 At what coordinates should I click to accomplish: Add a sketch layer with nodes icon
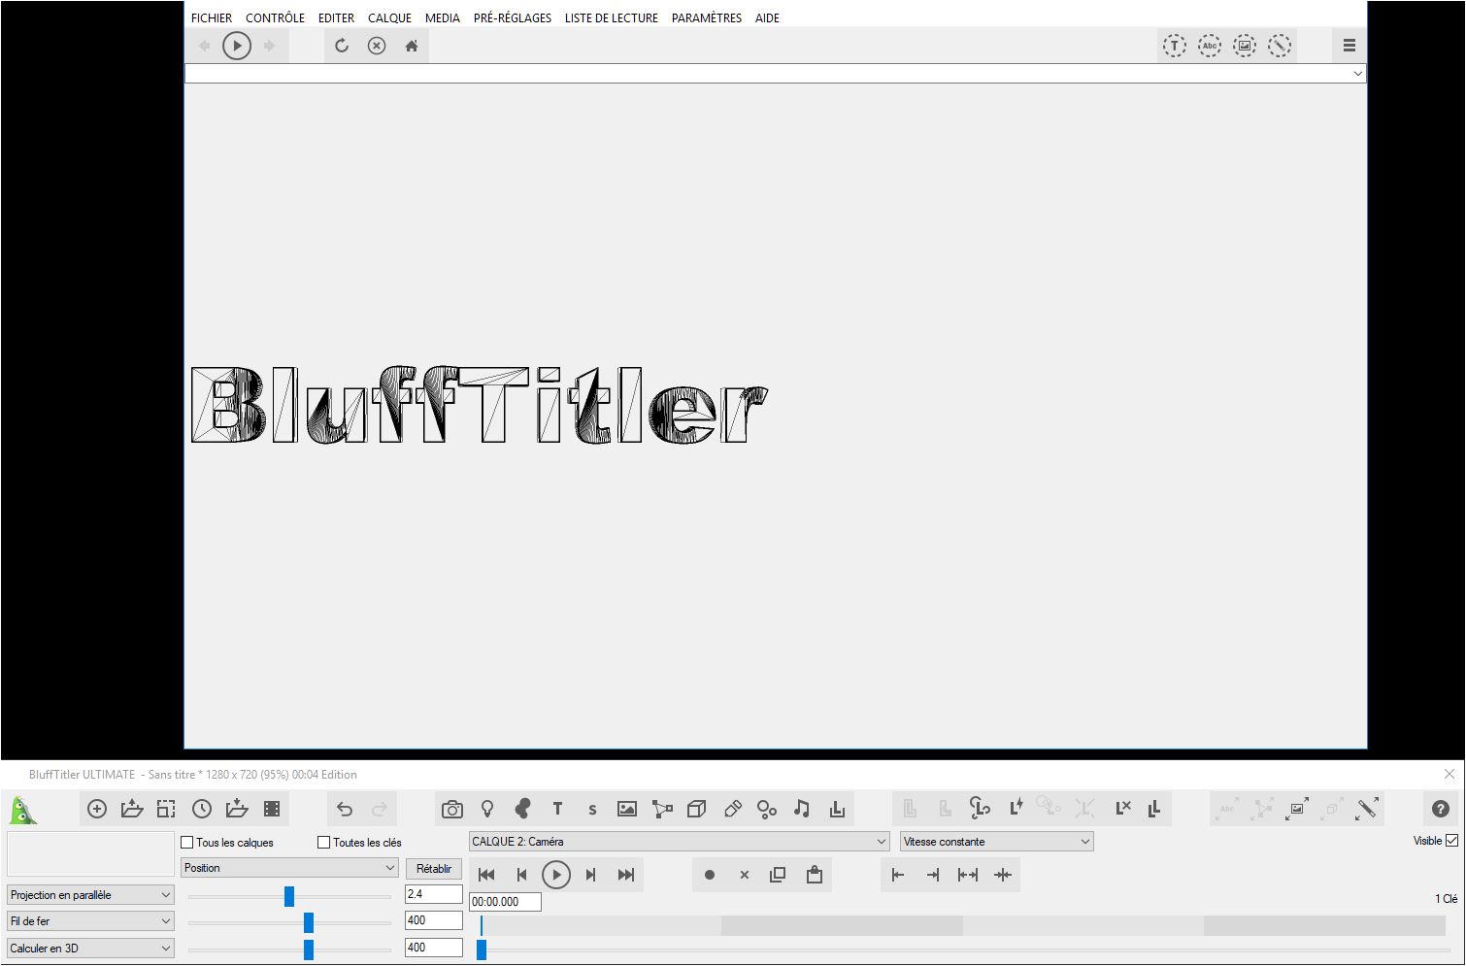coord(662,809)
